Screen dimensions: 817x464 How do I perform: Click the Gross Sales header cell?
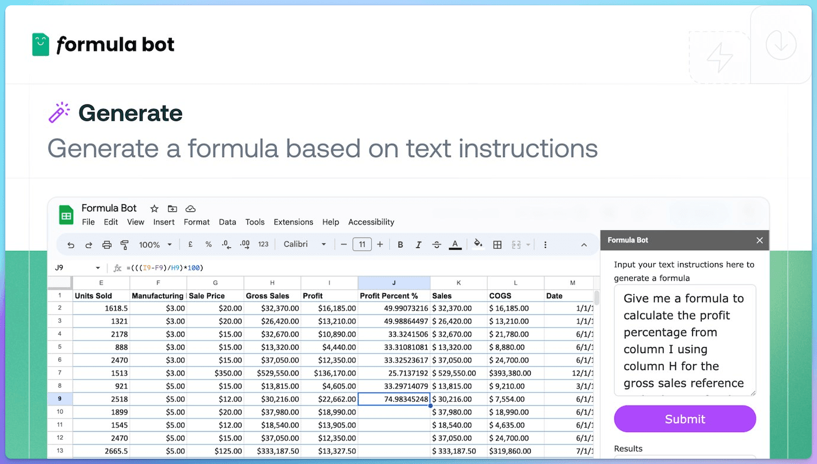pos(272,296)
